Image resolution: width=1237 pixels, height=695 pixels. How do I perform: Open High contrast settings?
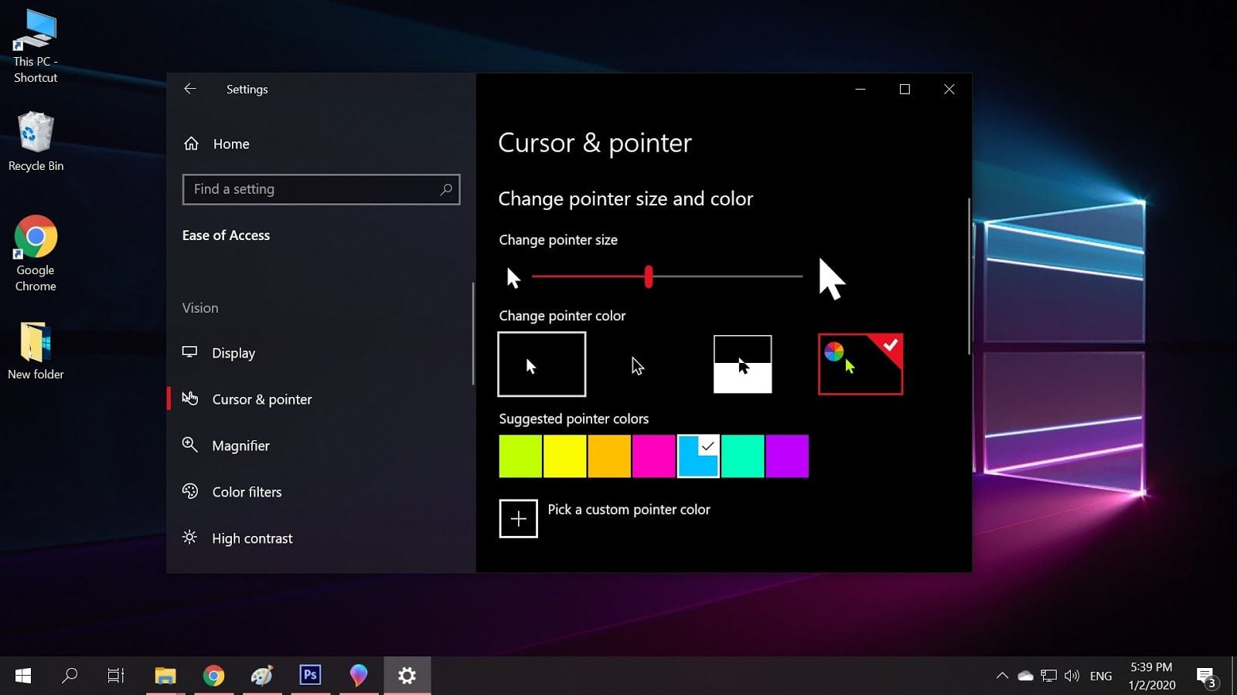tap(251, 538)
